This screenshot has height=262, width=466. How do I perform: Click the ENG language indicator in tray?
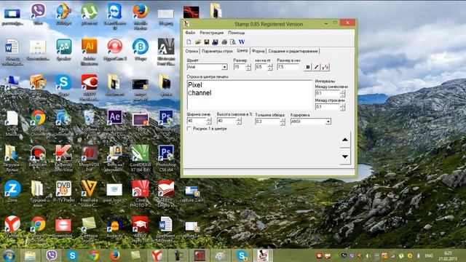(x=429, y=255)
